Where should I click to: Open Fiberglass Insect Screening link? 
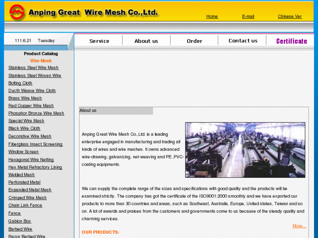point(35,144)
